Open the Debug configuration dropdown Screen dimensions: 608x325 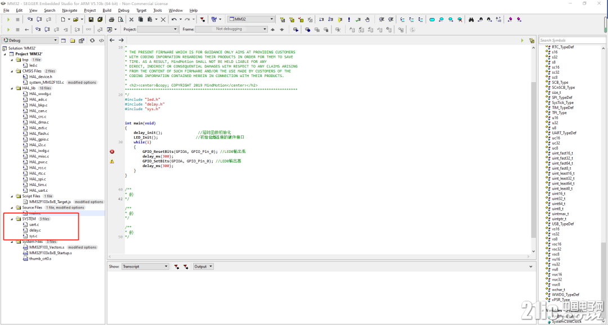click(x=30, y=40)
